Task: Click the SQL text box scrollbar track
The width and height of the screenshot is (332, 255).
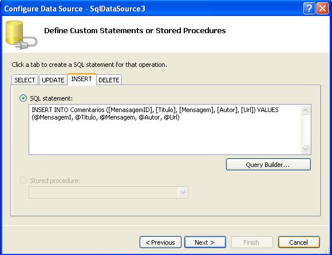Action: [x=305, y=129]
